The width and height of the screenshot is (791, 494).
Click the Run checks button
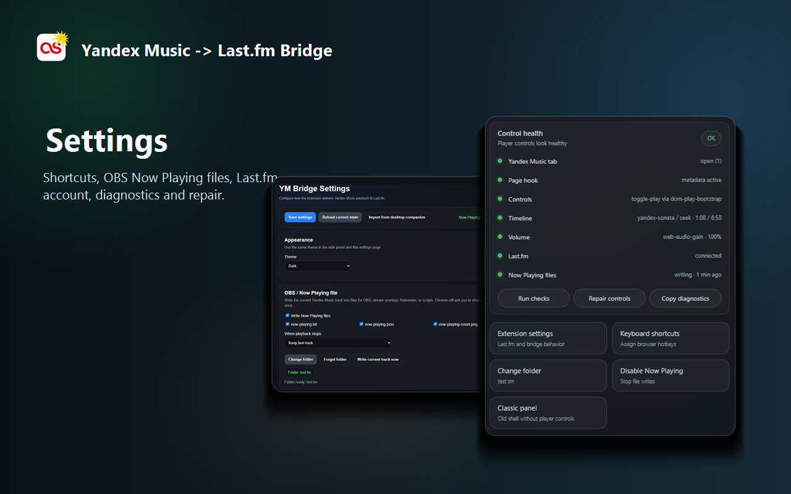(x=534, y=298)
